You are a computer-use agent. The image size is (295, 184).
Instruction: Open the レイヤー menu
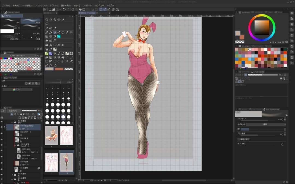point(54,5)
